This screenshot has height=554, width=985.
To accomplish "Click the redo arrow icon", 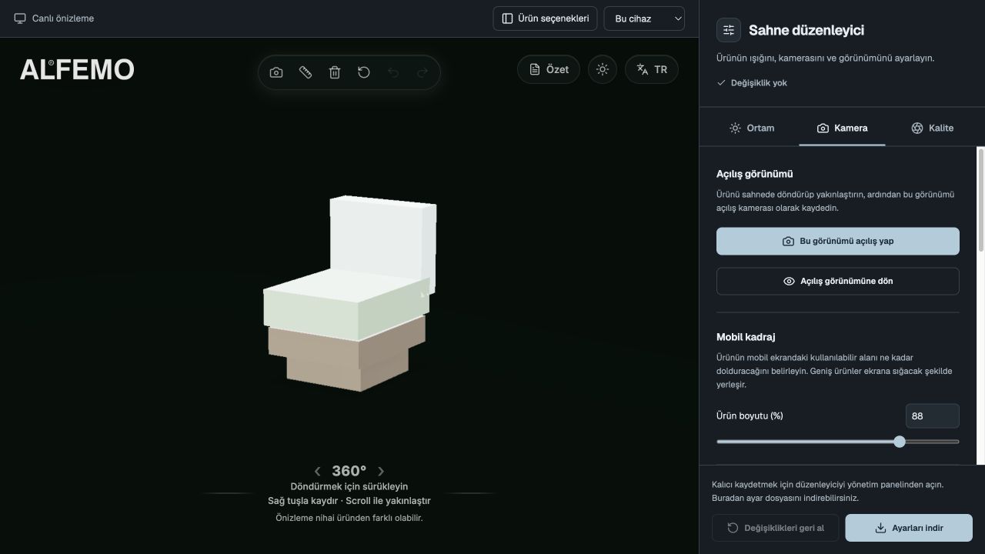I will pyautogui.click(x=422, y=72).
